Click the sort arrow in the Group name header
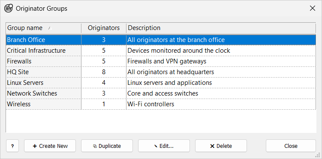322x159 pixels. pos(49,28)
